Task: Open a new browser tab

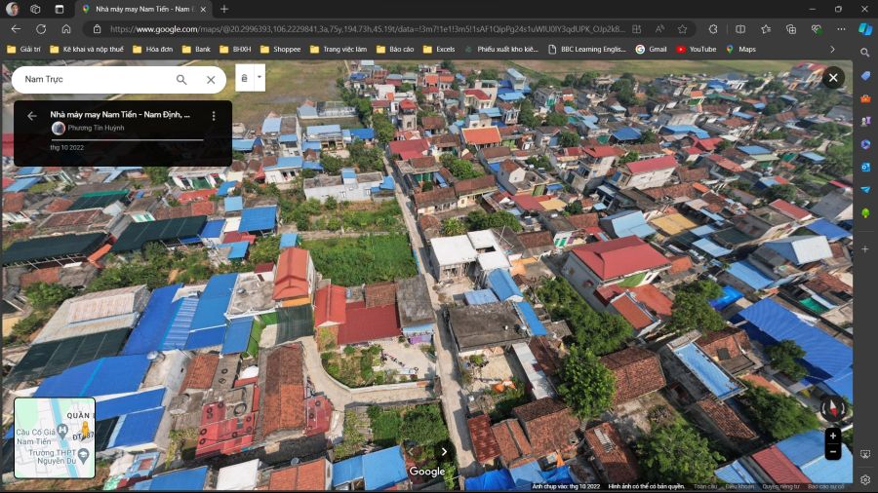Action: 224,9
